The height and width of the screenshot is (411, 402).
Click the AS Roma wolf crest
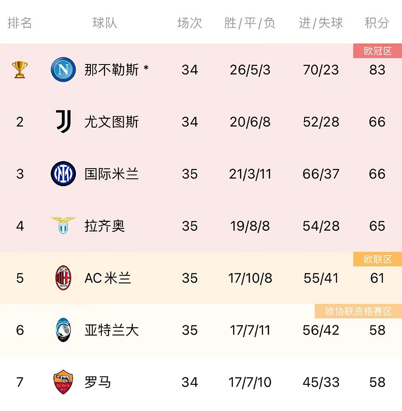[x=63, y=382]
